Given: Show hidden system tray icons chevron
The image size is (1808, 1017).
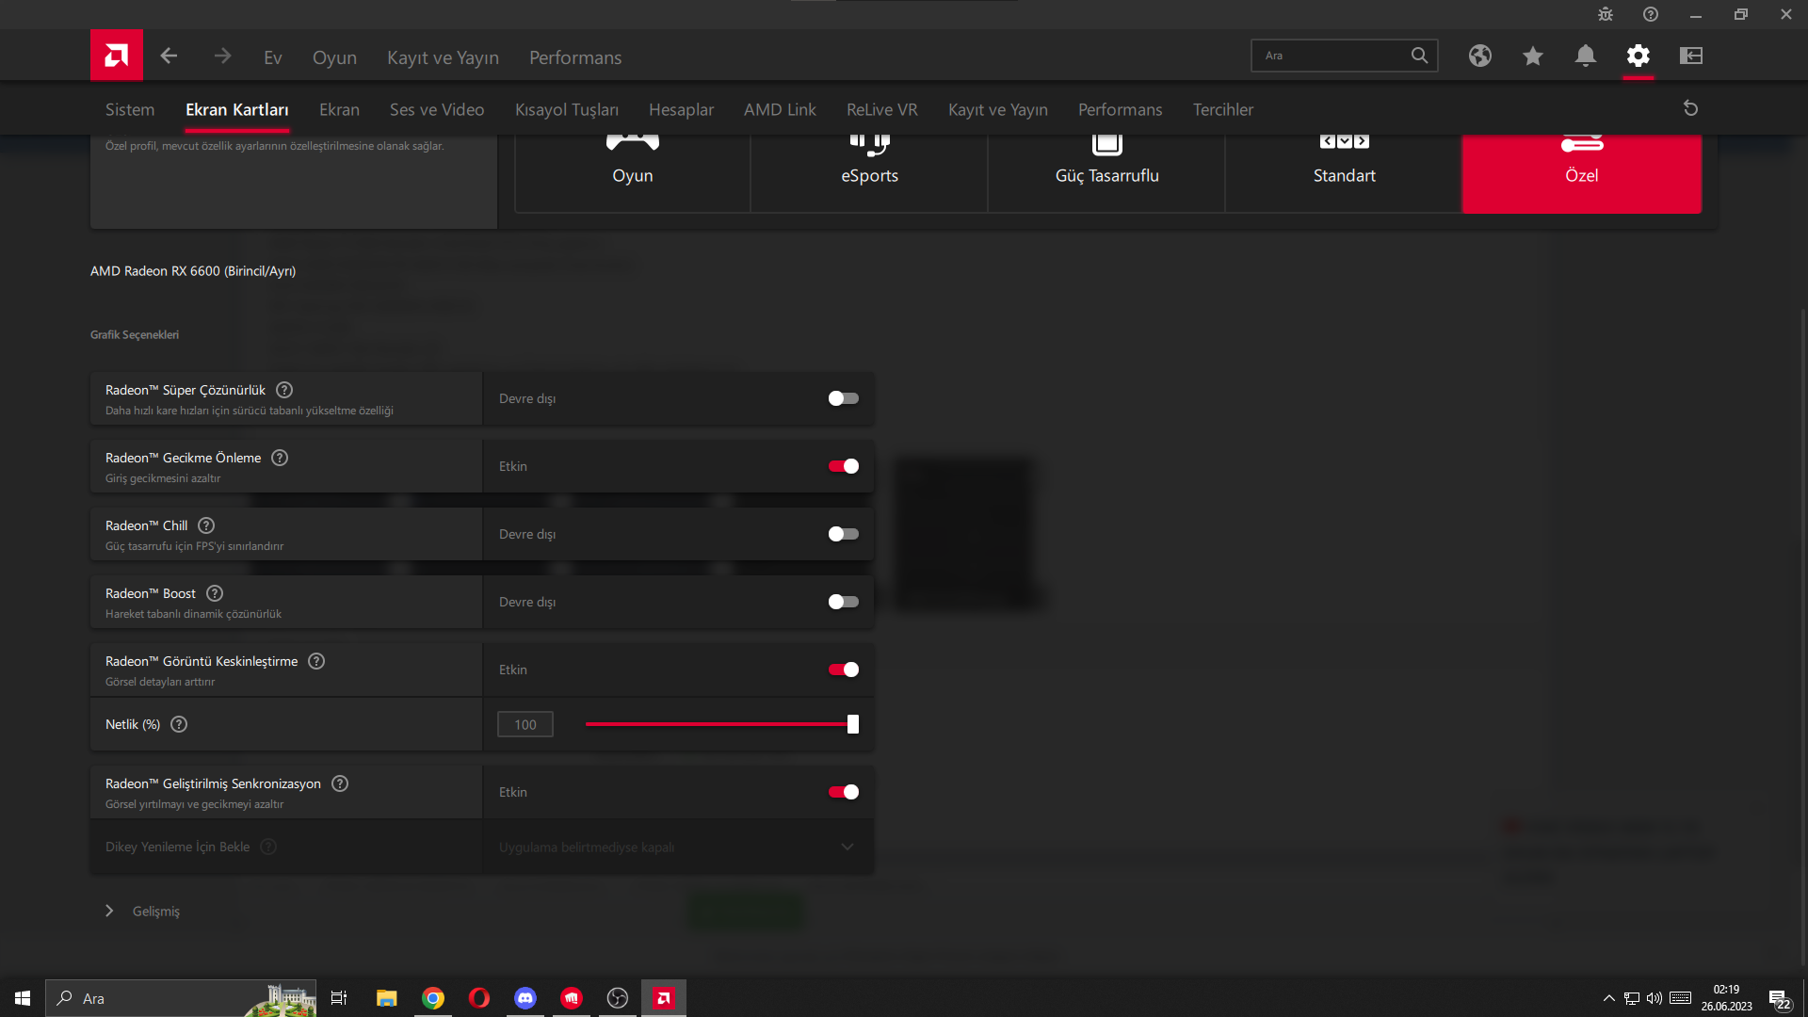Looking at the screenshot, I should [x=1608, y=998].
